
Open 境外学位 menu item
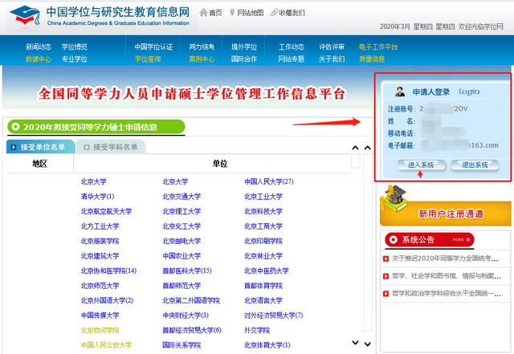pyautogui.click(x=244, y=47)
